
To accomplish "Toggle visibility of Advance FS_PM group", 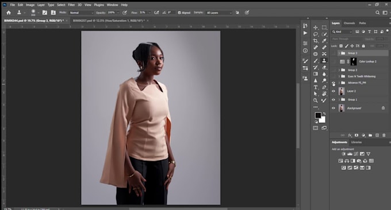I will pyautogui.click(x=333, y=83).
